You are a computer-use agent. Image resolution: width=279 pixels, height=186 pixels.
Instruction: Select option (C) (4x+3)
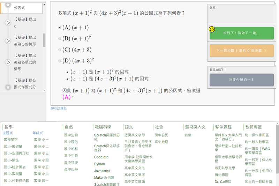click(x=60, y=50)
